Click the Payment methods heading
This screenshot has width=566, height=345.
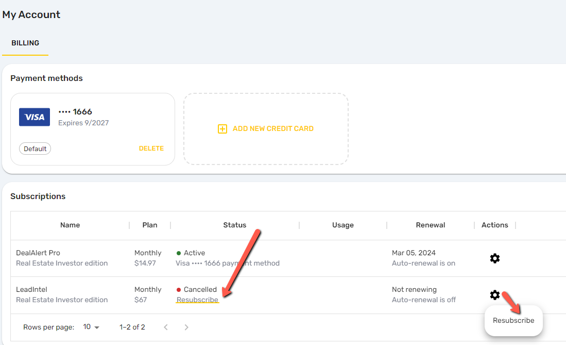pos(46,78)
